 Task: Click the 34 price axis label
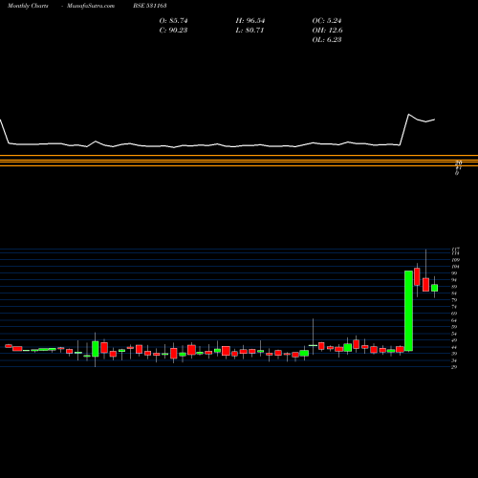454,360
